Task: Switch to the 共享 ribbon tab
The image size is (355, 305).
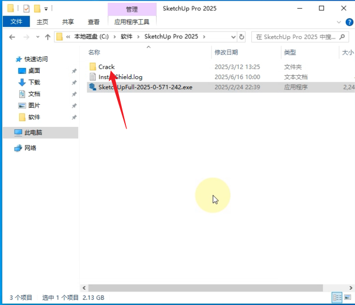Action: 68,22
